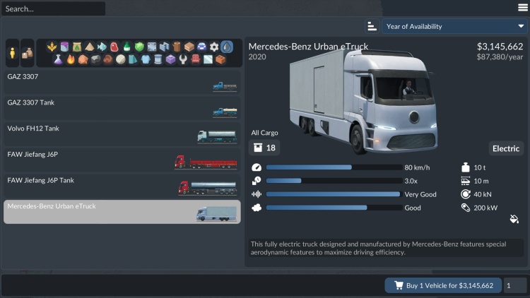Click the purchase quantity field
The width and height of the screenshot is (530, 298).
(514, 285)
